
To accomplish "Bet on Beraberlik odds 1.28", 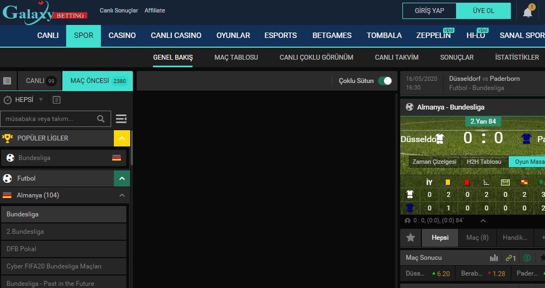I will (x=483, y=273).
